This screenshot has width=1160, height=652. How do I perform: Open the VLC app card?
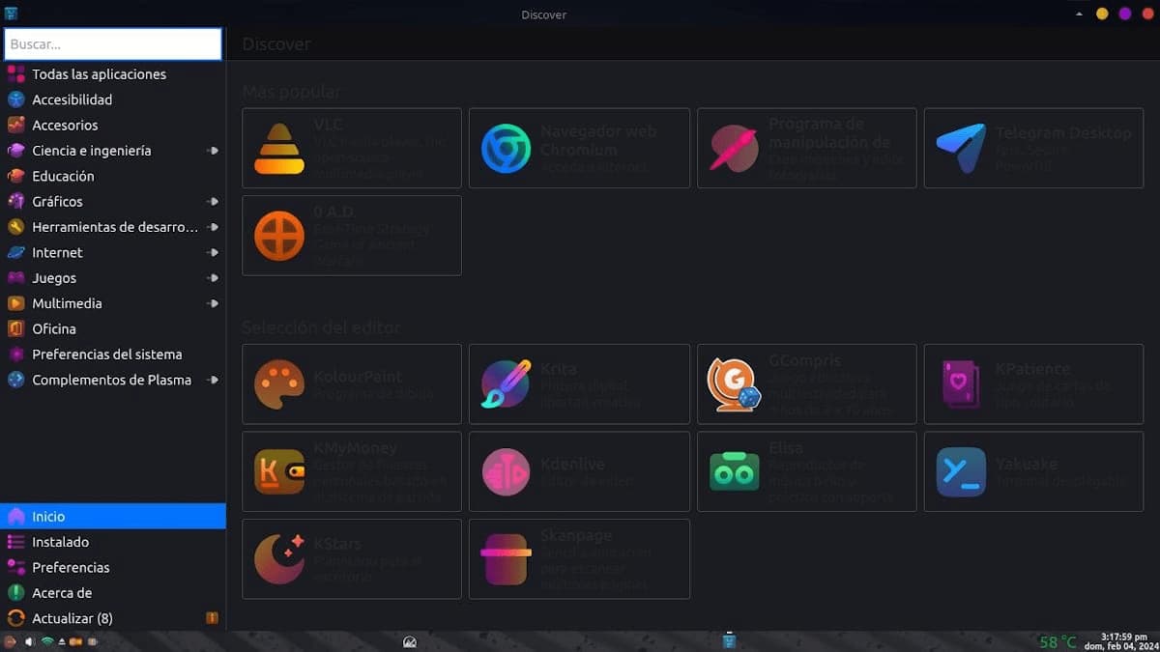click(x=352, y=148)
